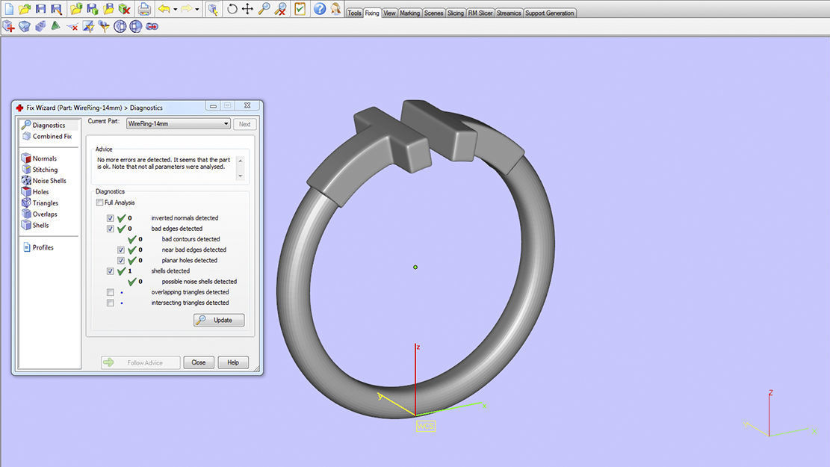Image resolution: width=830 pixels, height=467 pixels.
Task: Switch to the Scenes tab
Action: 433,13
